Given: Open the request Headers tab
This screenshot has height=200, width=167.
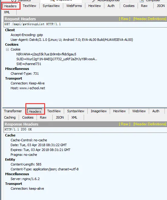Looking at the screenshot, I should click(x=10, y=6).
